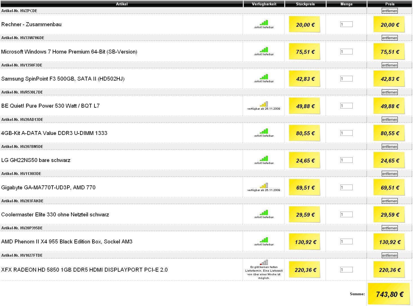Focus quantity field for XFX Radeon HD 5850
Image resolution: width=413 pixels, height=306 pixels.
[x=346, y=270]
